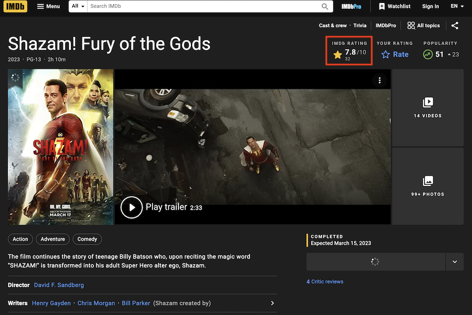Open IMDbPro from the top bar
Image resolution: width=472 pixels, height=315 pixels.
351,6
